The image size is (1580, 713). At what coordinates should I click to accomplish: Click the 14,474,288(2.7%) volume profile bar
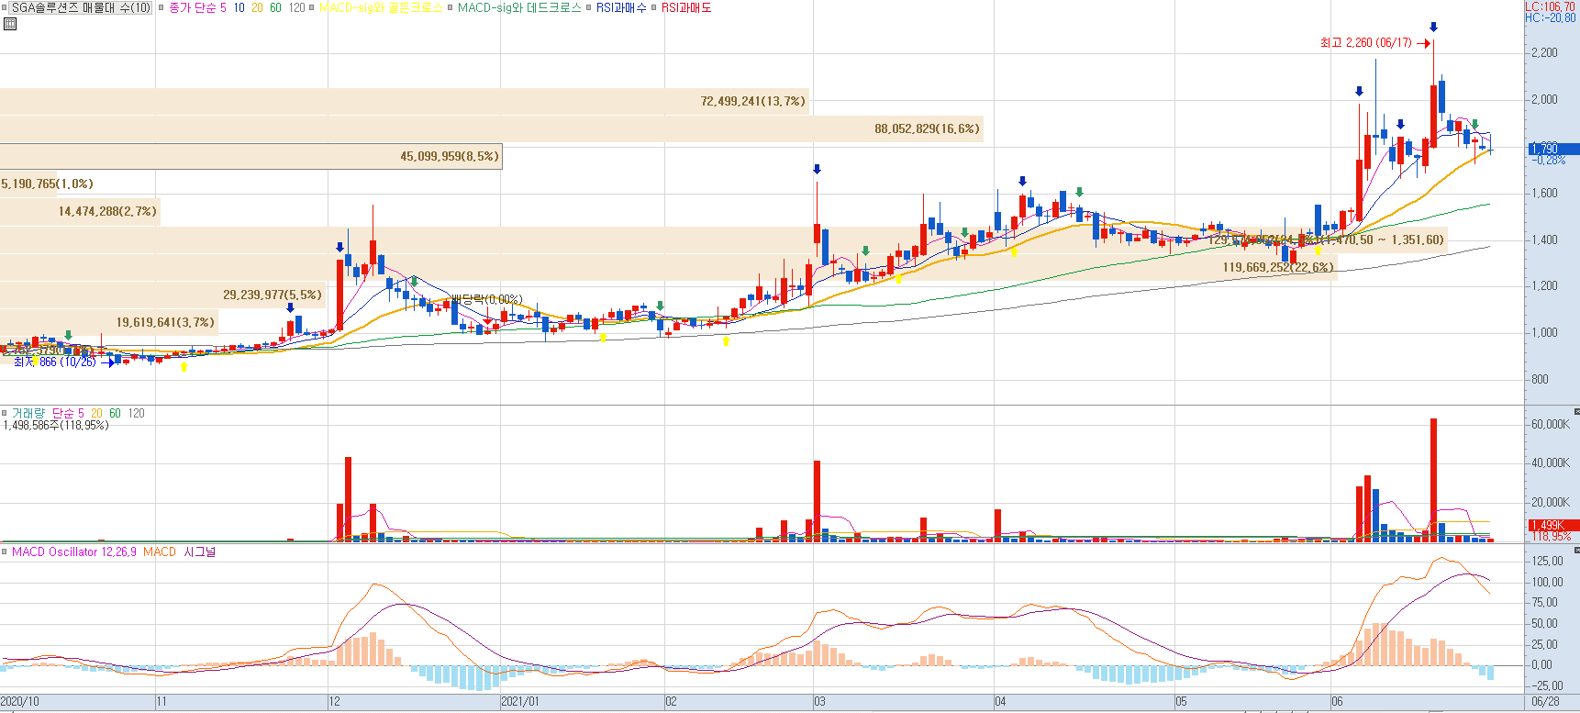click(80, 211)
